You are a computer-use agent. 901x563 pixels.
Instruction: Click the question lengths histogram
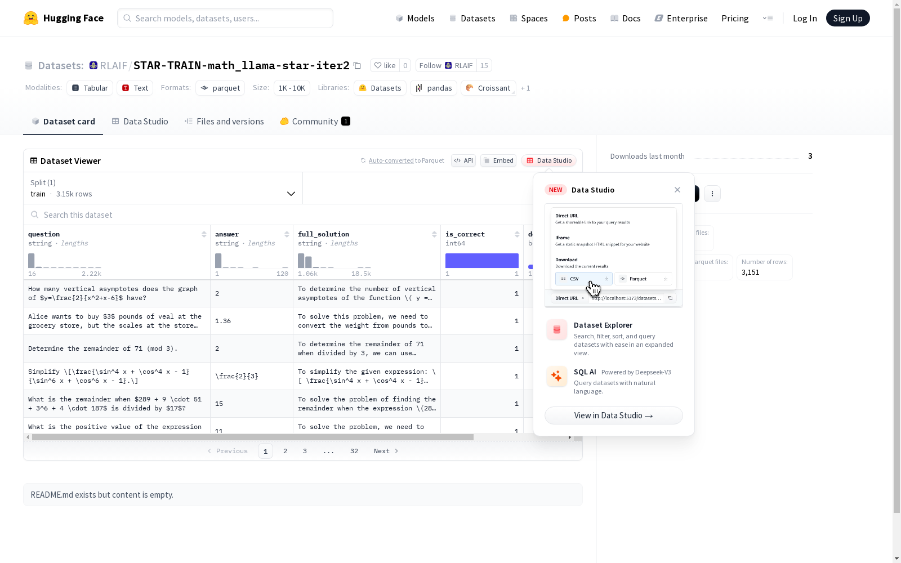(x=65, y=261)
